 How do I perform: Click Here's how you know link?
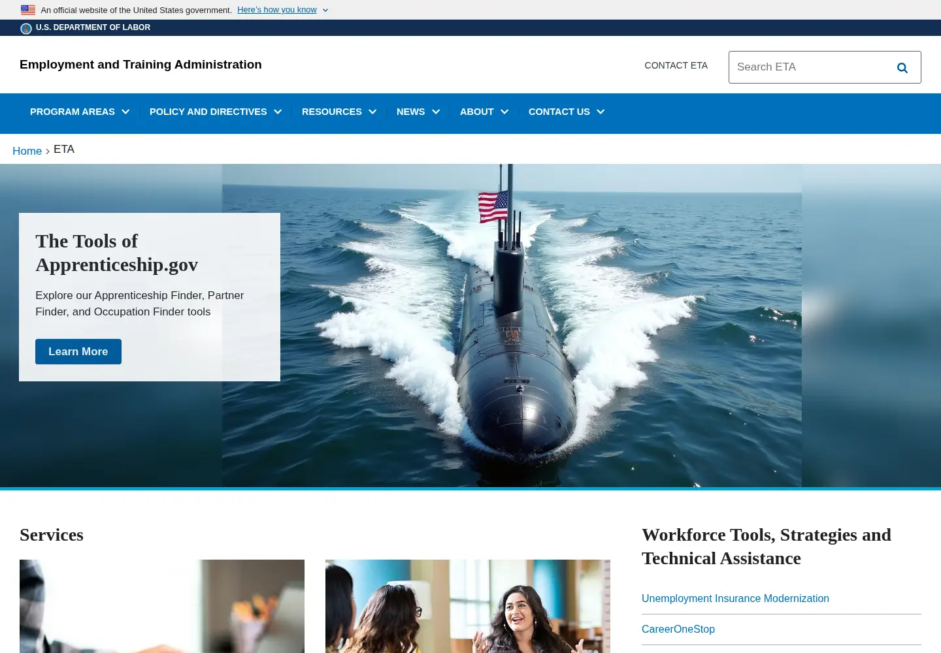pyautogui.click(x=277, y=10)
